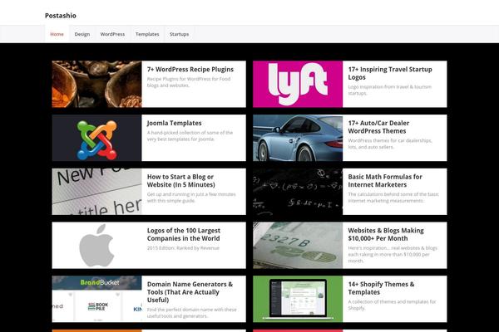The width and height of the screenshot is (499, 332).
Task: Click 'Get up and running' blog description
Action: click(x=191, y=198)
